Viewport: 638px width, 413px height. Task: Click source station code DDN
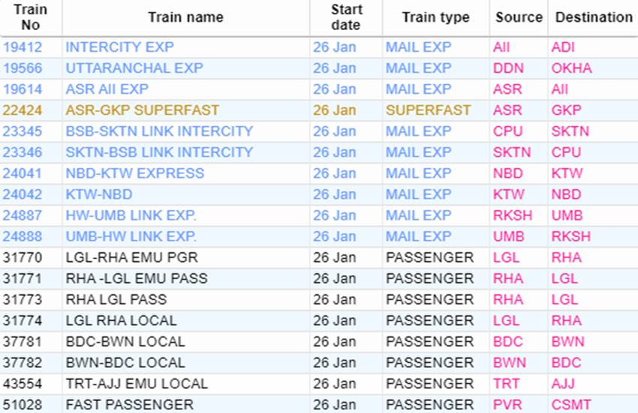[508, 68]
